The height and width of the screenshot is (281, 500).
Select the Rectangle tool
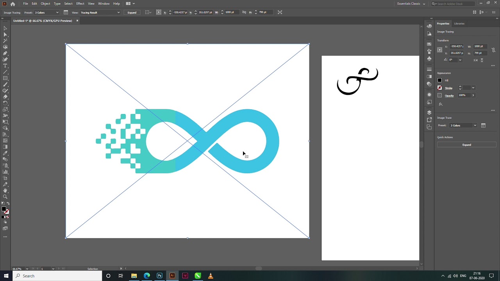(x=5, y=78)
